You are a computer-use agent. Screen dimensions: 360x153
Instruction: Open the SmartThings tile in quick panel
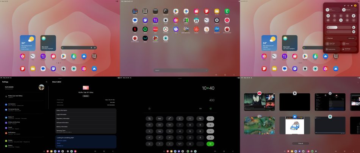click(349, 49)
